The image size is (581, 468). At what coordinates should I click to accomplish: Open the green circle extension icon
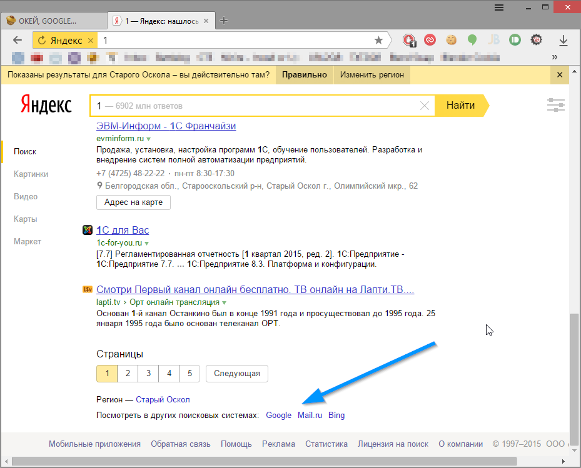(515, 39)
